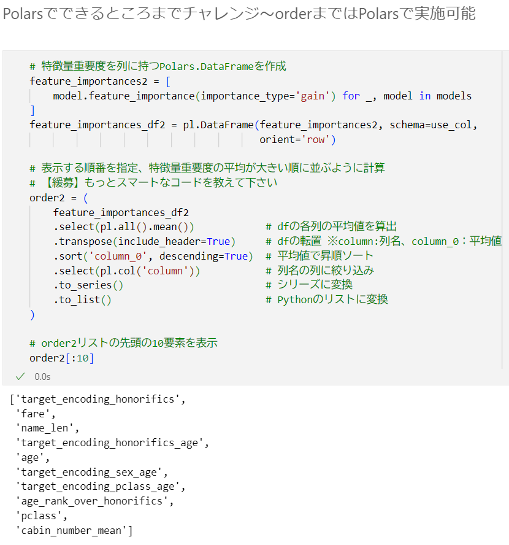Click 'age_rank_over_honorifics' output entry
The height and width of the screenshot is (545, 509).
(91, 501)
